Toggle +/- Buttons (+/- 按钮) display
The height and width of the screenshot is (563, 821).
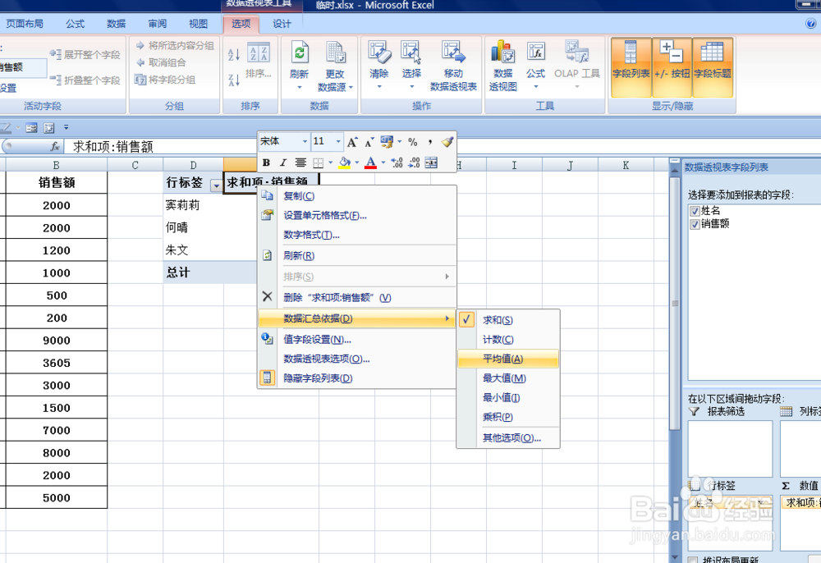point(672,66)
